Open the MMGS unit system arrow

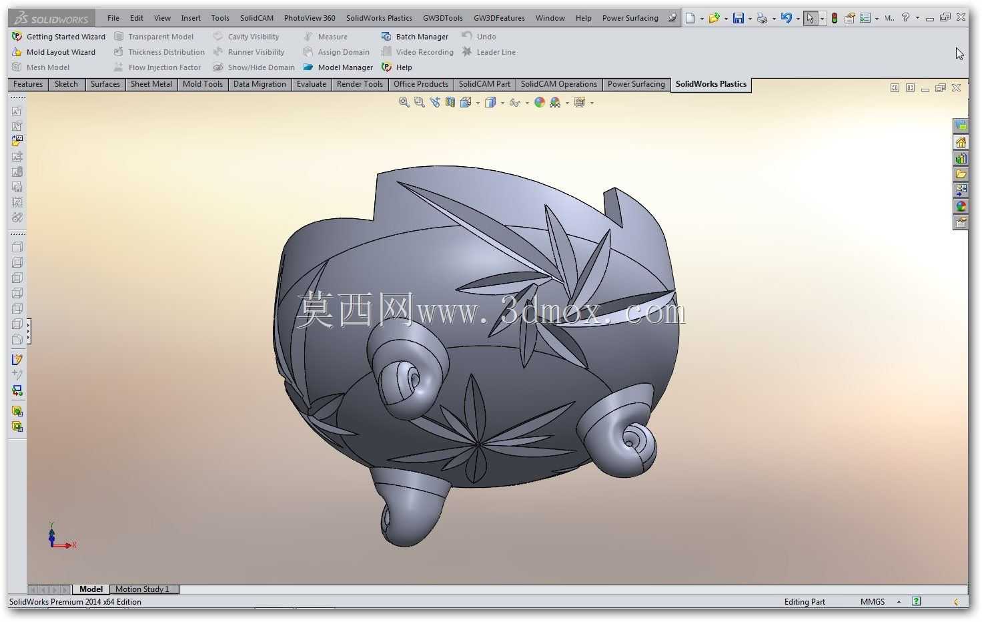pyautogui.click(x=899, y=601)
